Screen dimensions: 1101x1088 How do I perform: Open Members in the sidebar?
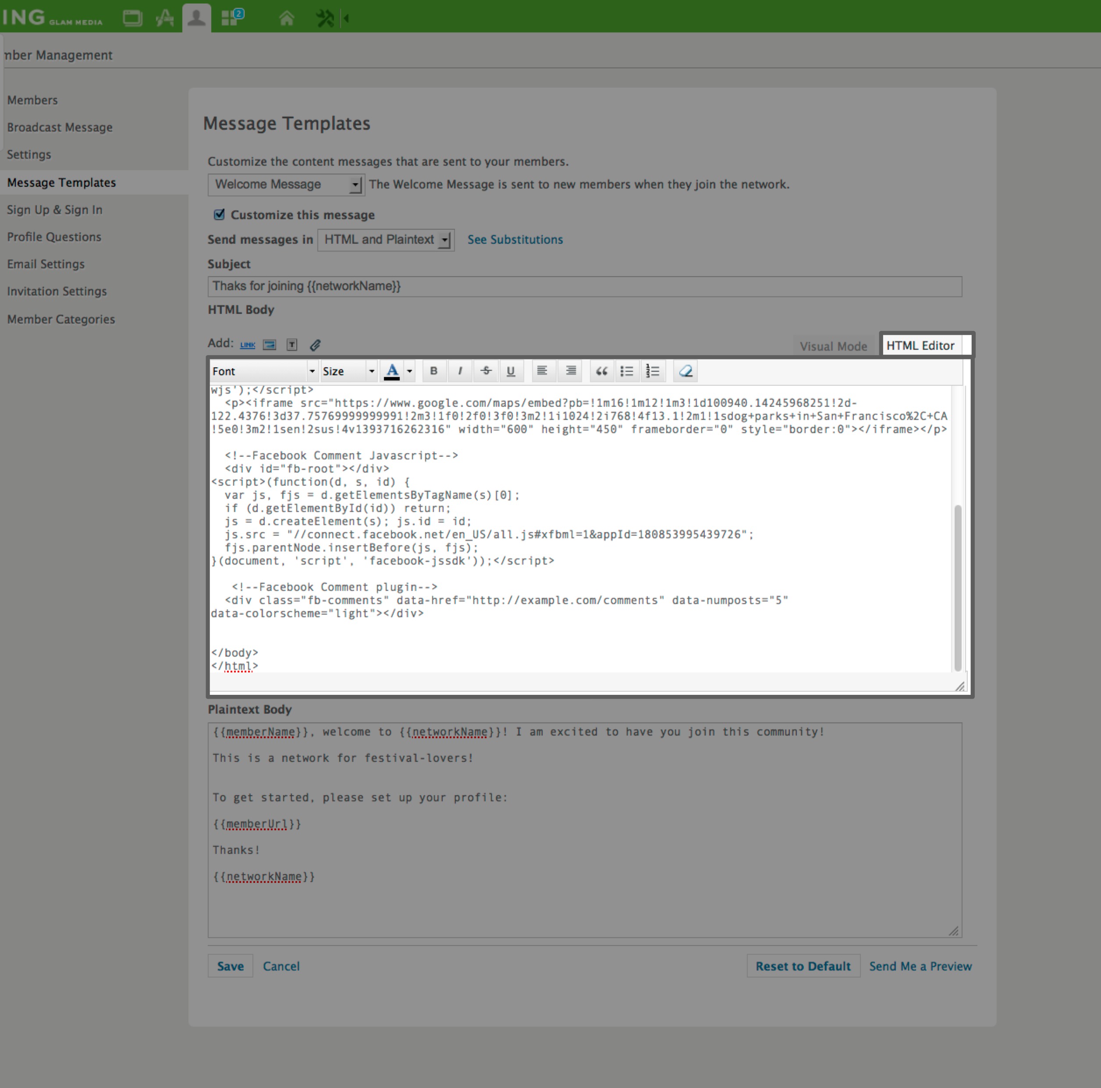point(32,100)
